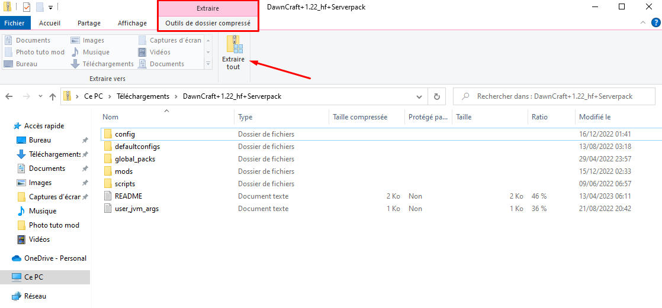
Task: Select the README text file
Action: 123,196
